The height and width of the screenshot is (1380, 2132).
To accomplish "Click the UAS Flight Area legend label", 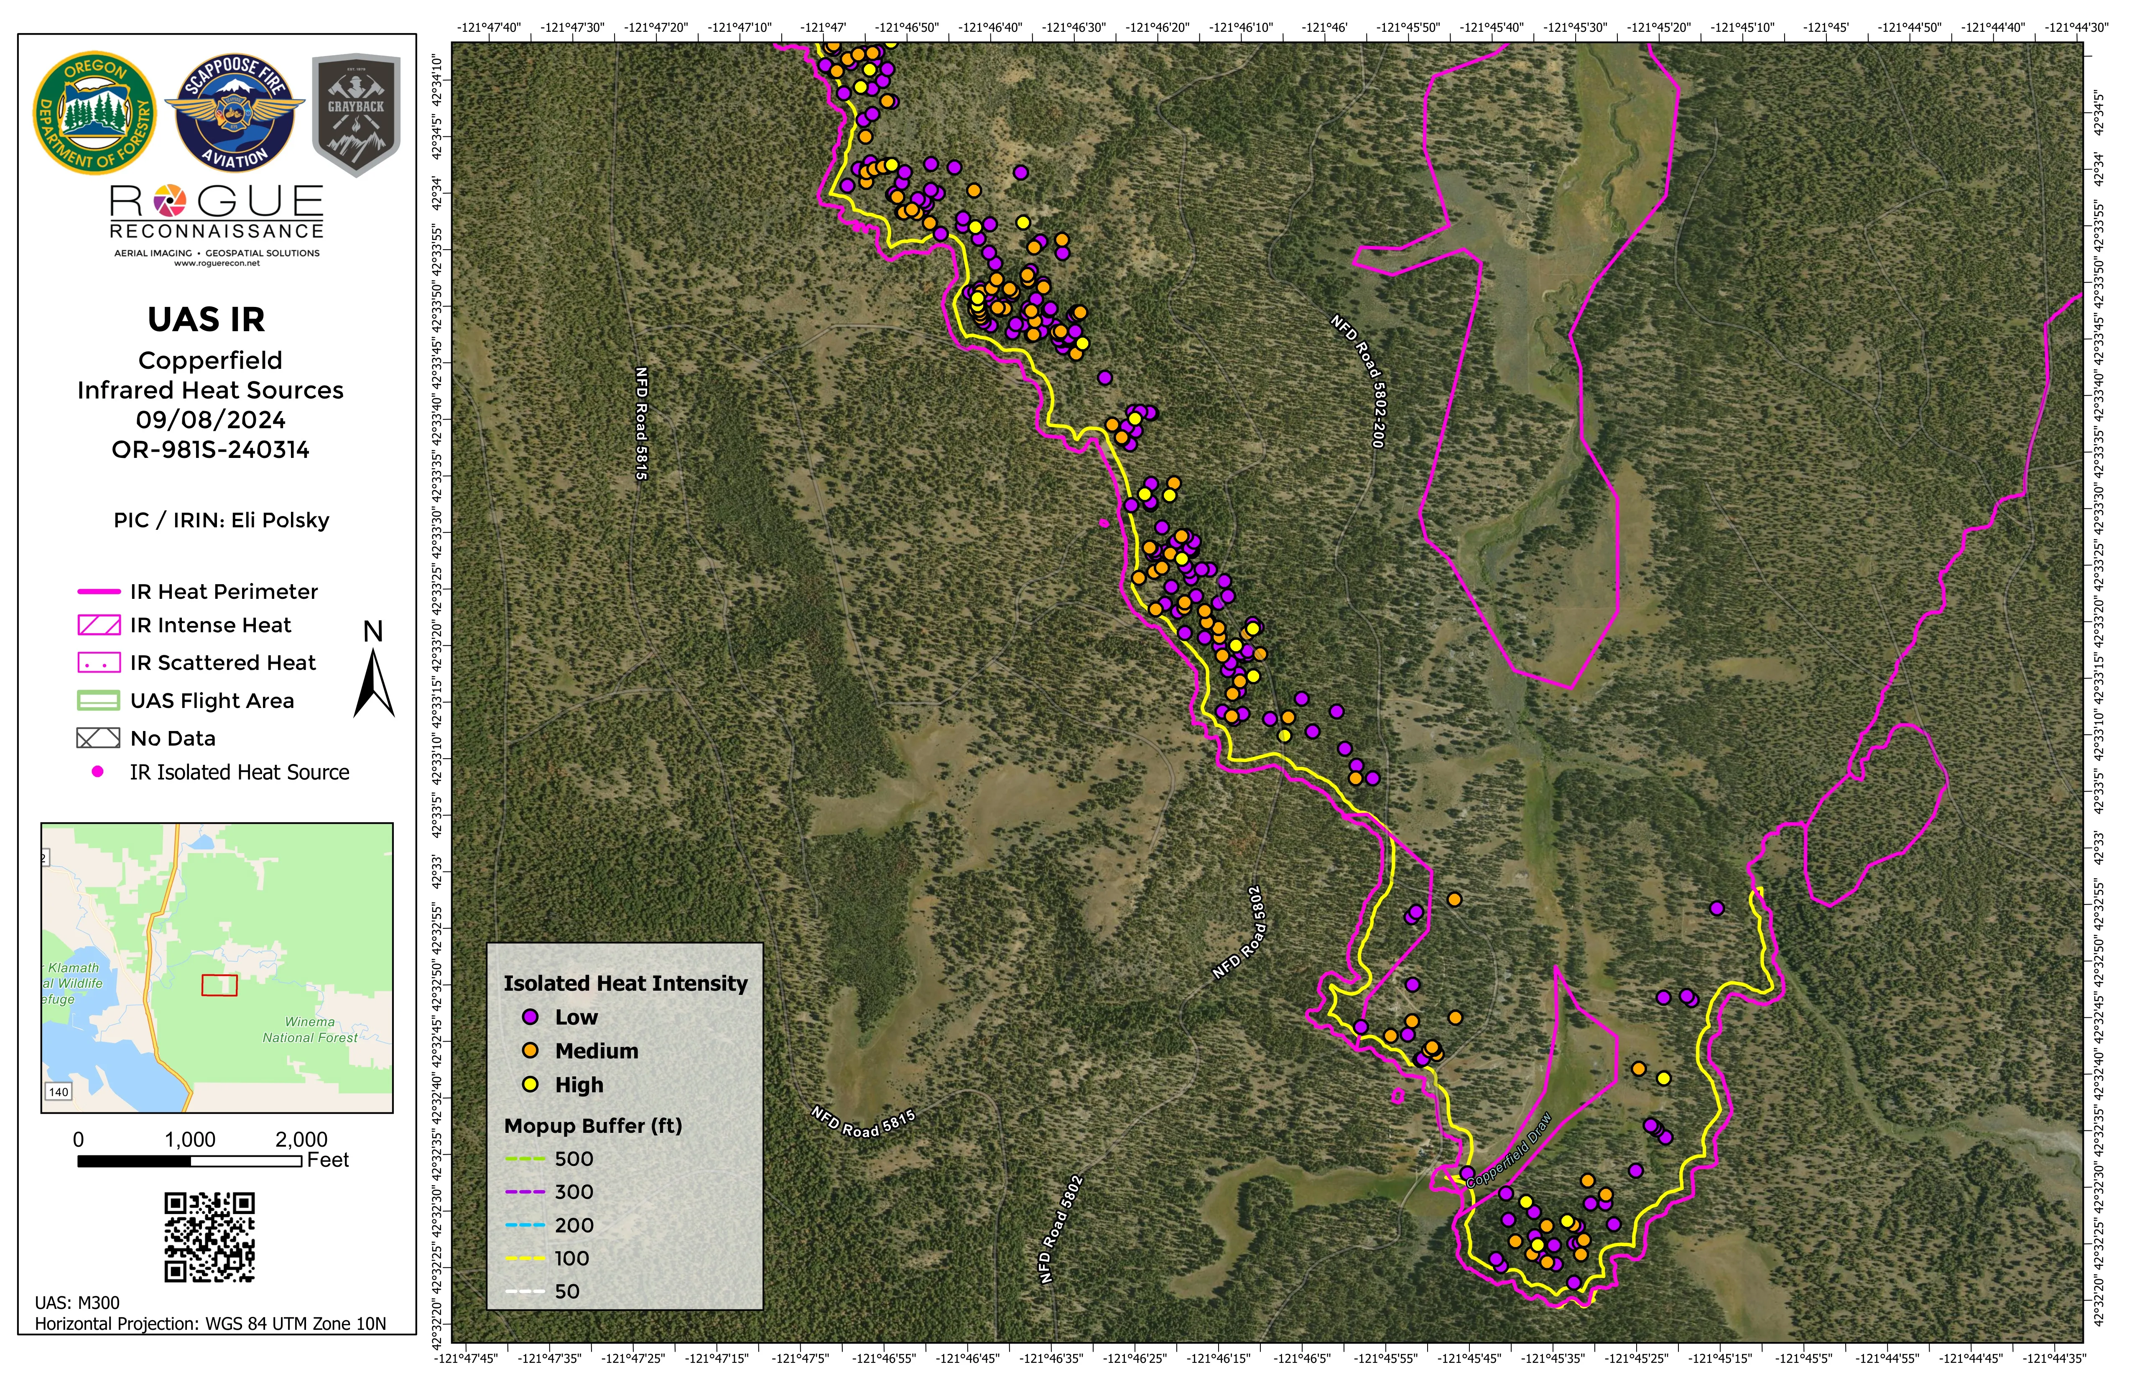I will 212,701.
